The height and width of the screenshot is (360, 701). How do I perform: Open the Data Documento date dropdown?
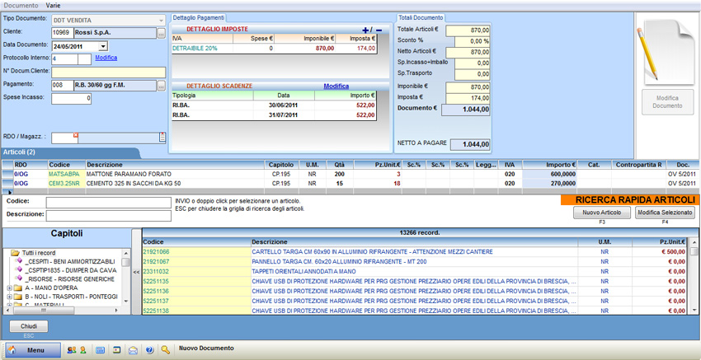pyautogui.click(x=102, y=47)
